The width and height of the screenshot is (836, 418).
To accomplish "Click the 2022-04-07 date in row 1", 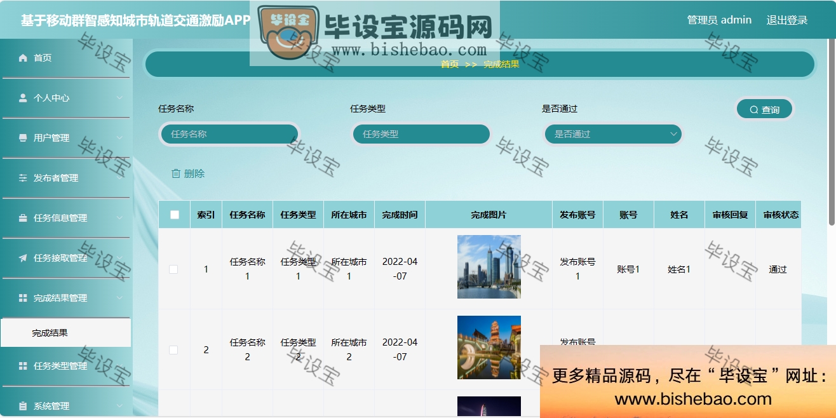I will click(400, 269).
